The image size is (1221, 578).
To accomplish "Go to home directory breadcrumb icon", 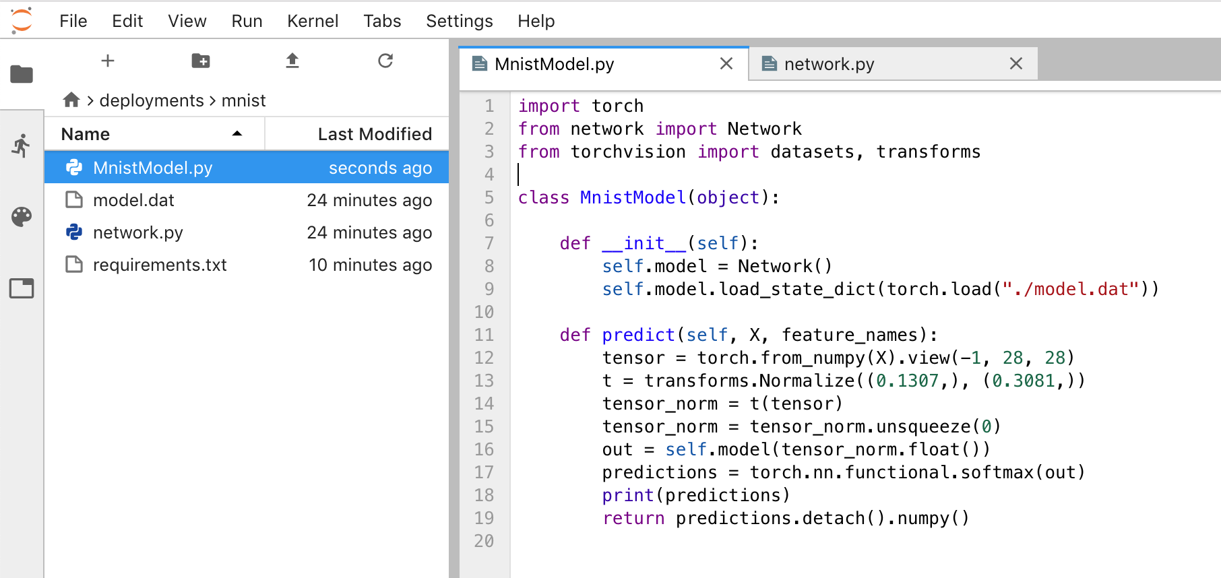I will 71,100.
